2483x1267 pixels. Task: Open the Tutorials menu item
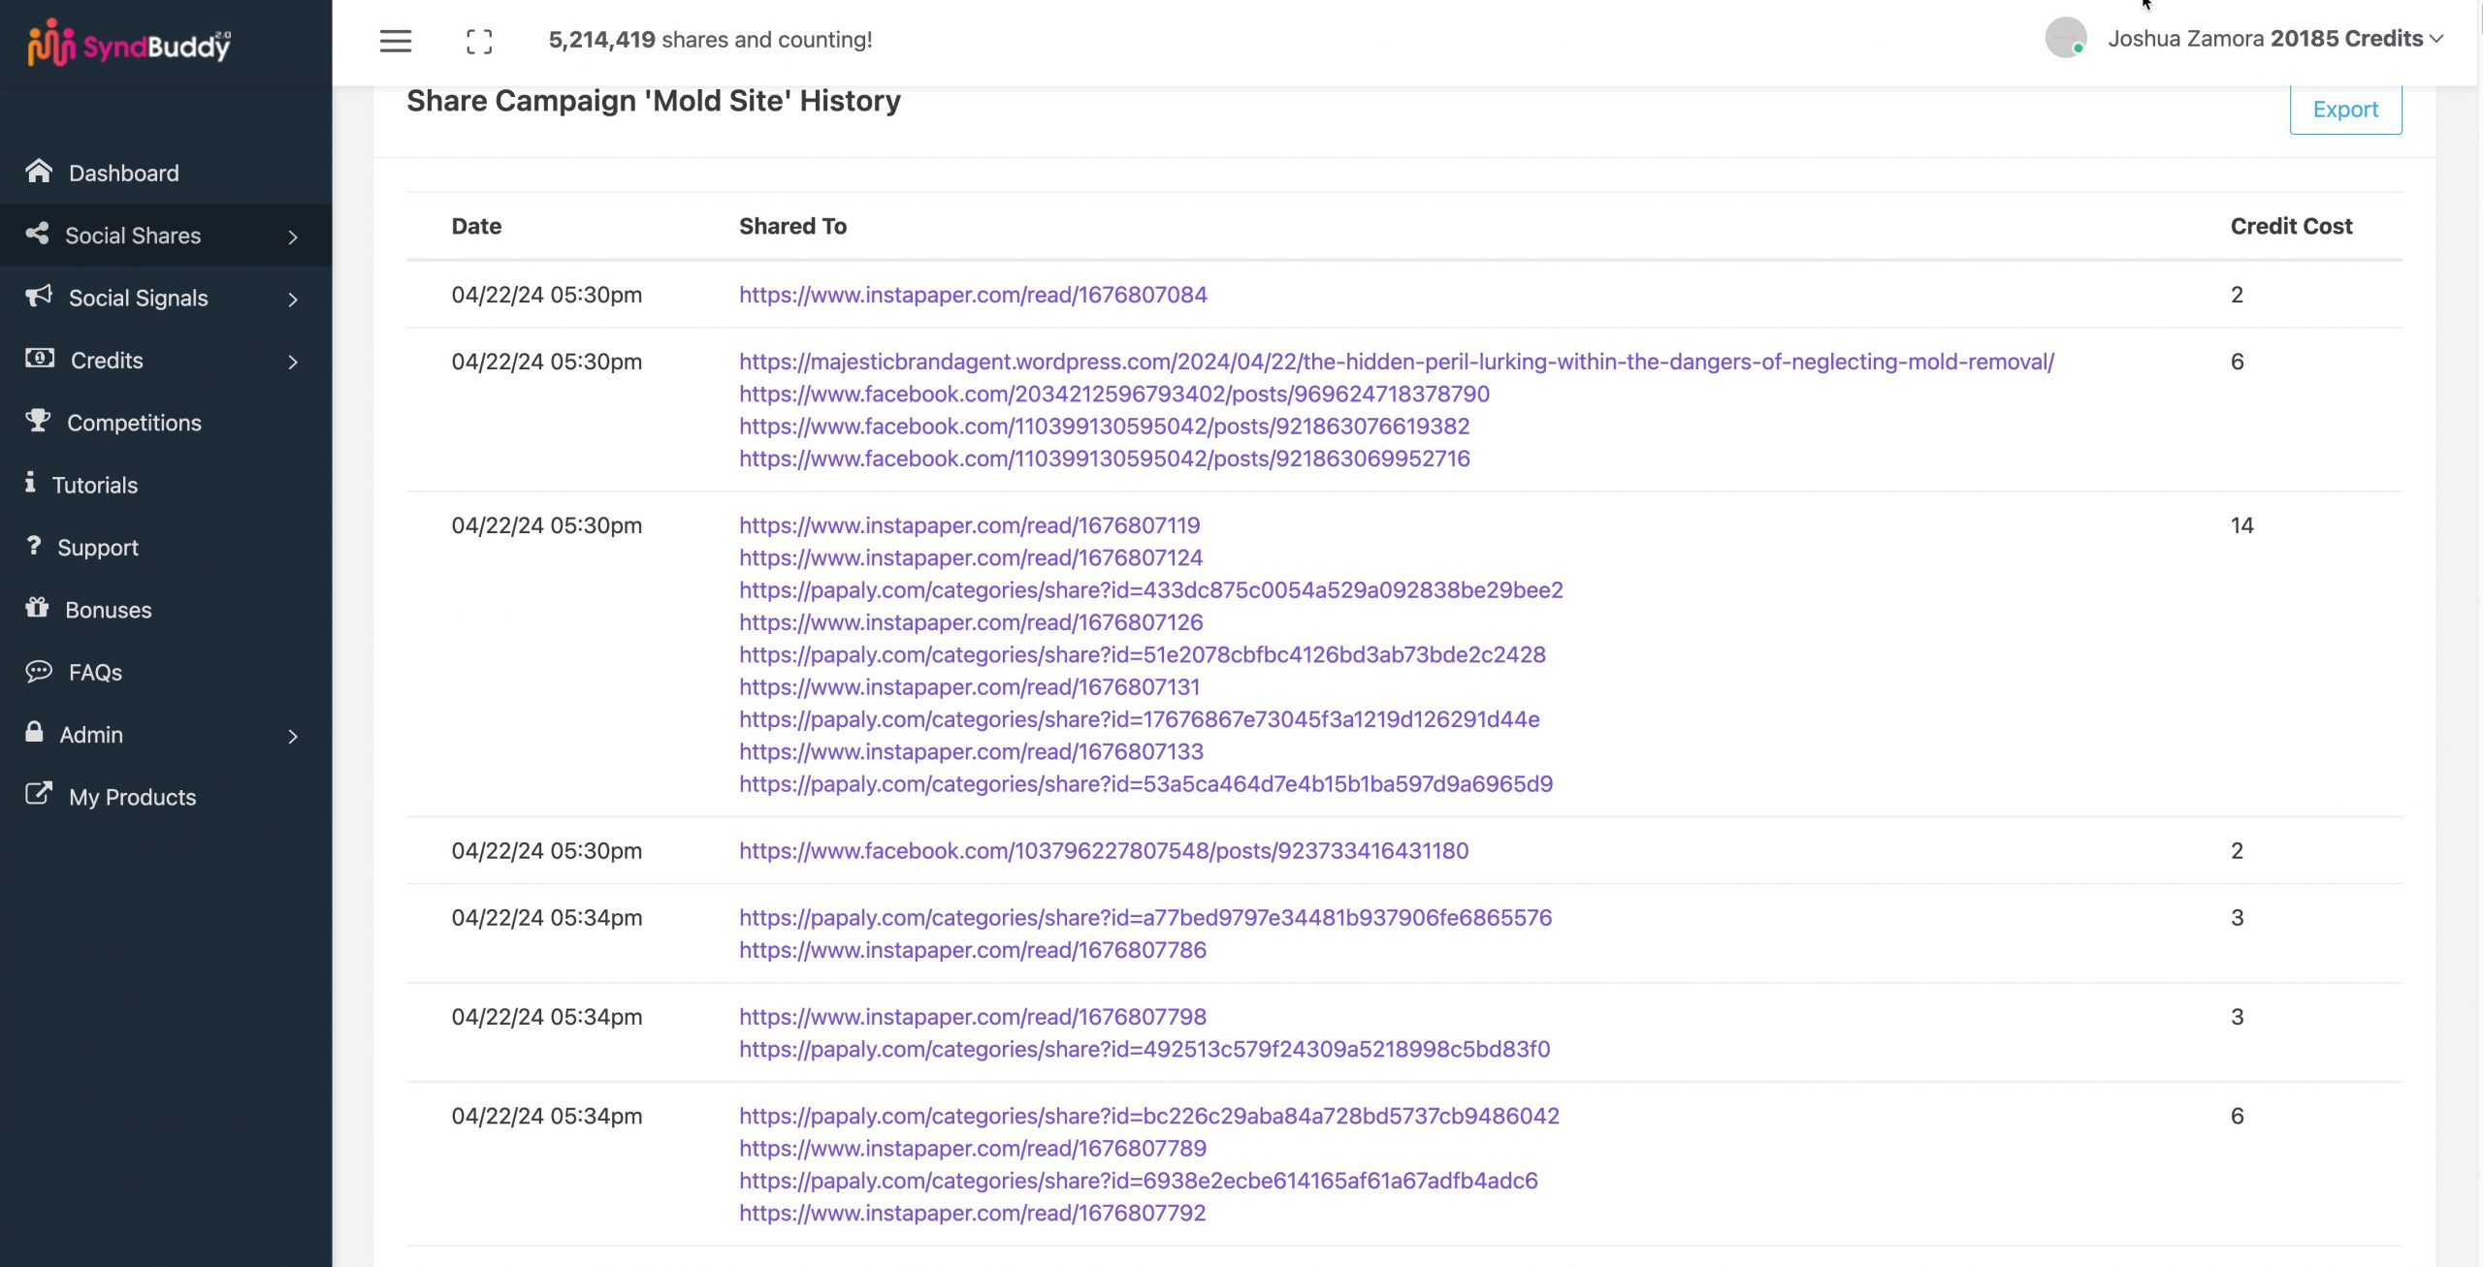click(x=94, y=485)
